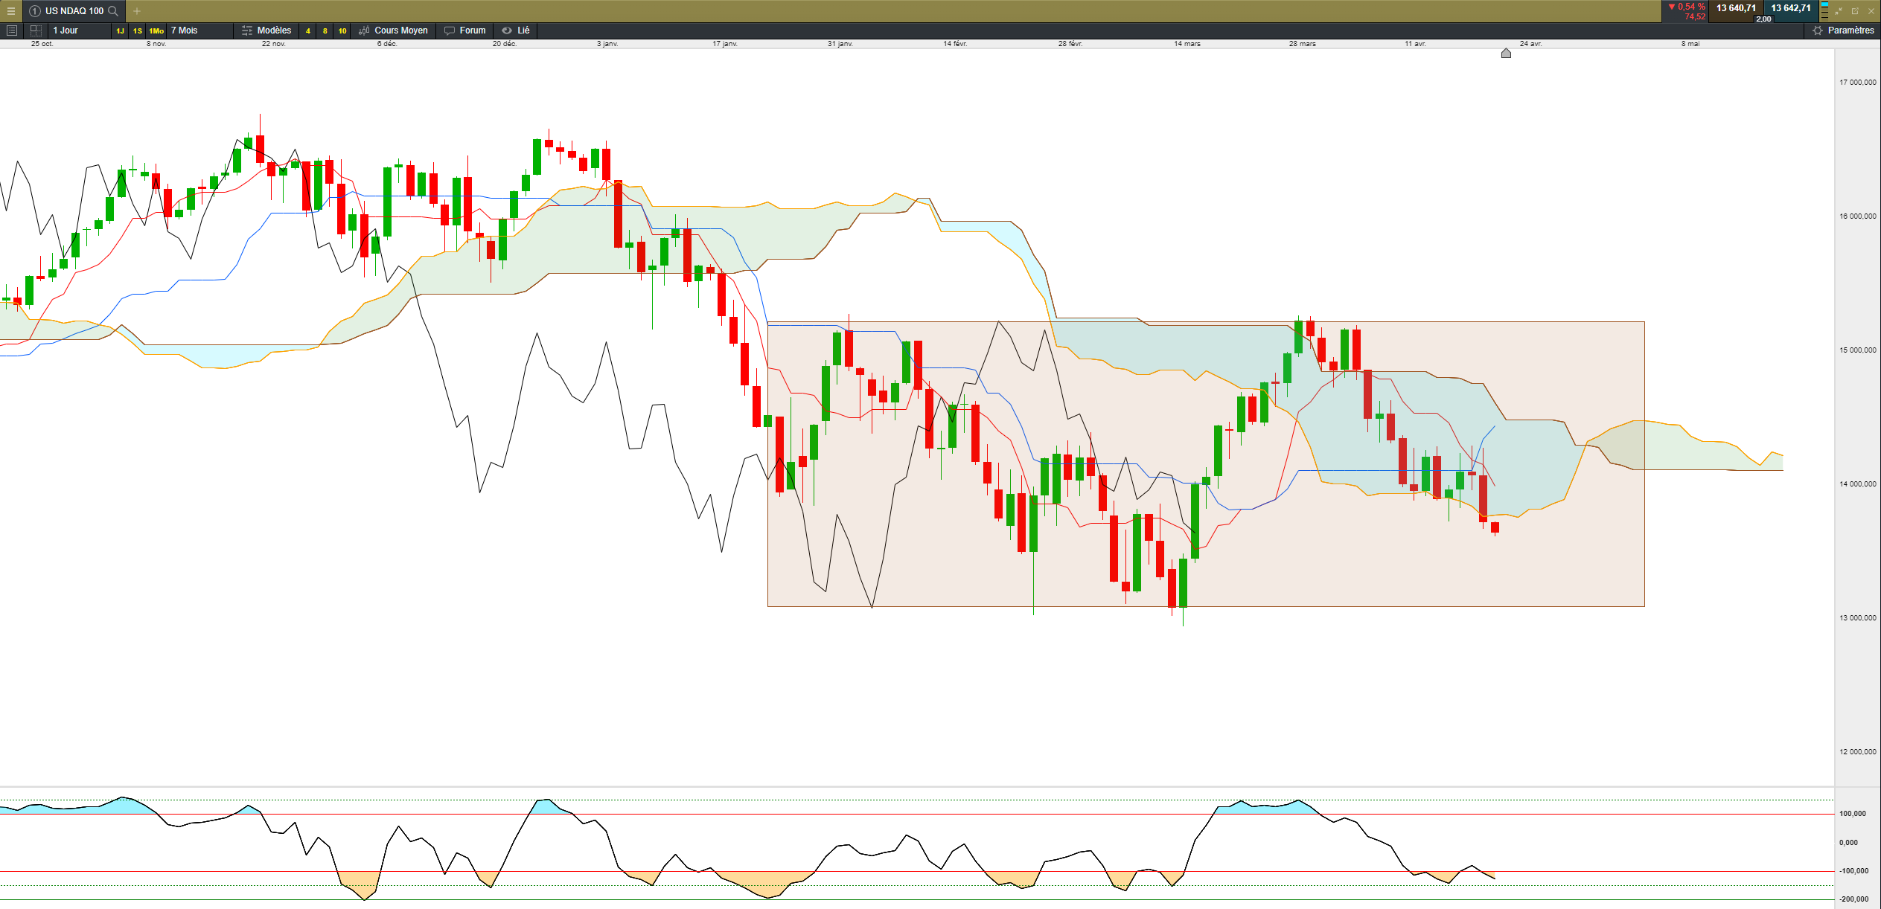Select the US NDAQ 100 tab
Image resolution: width=1881 pixels, height=909 pixels.
pos(74,10)
